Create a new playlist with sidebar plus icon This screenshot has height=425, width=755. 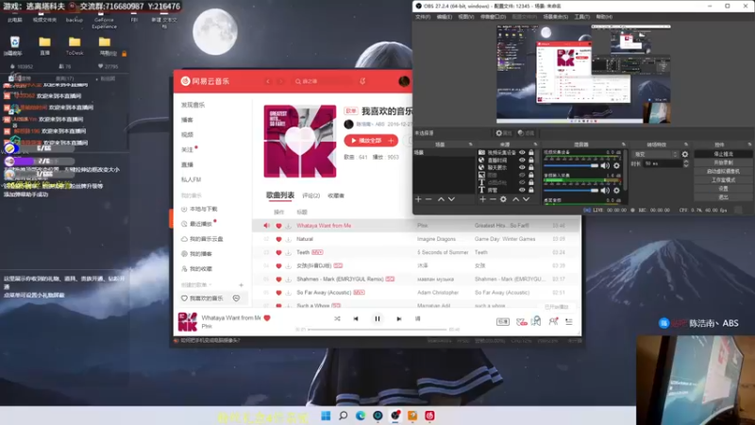241,285
